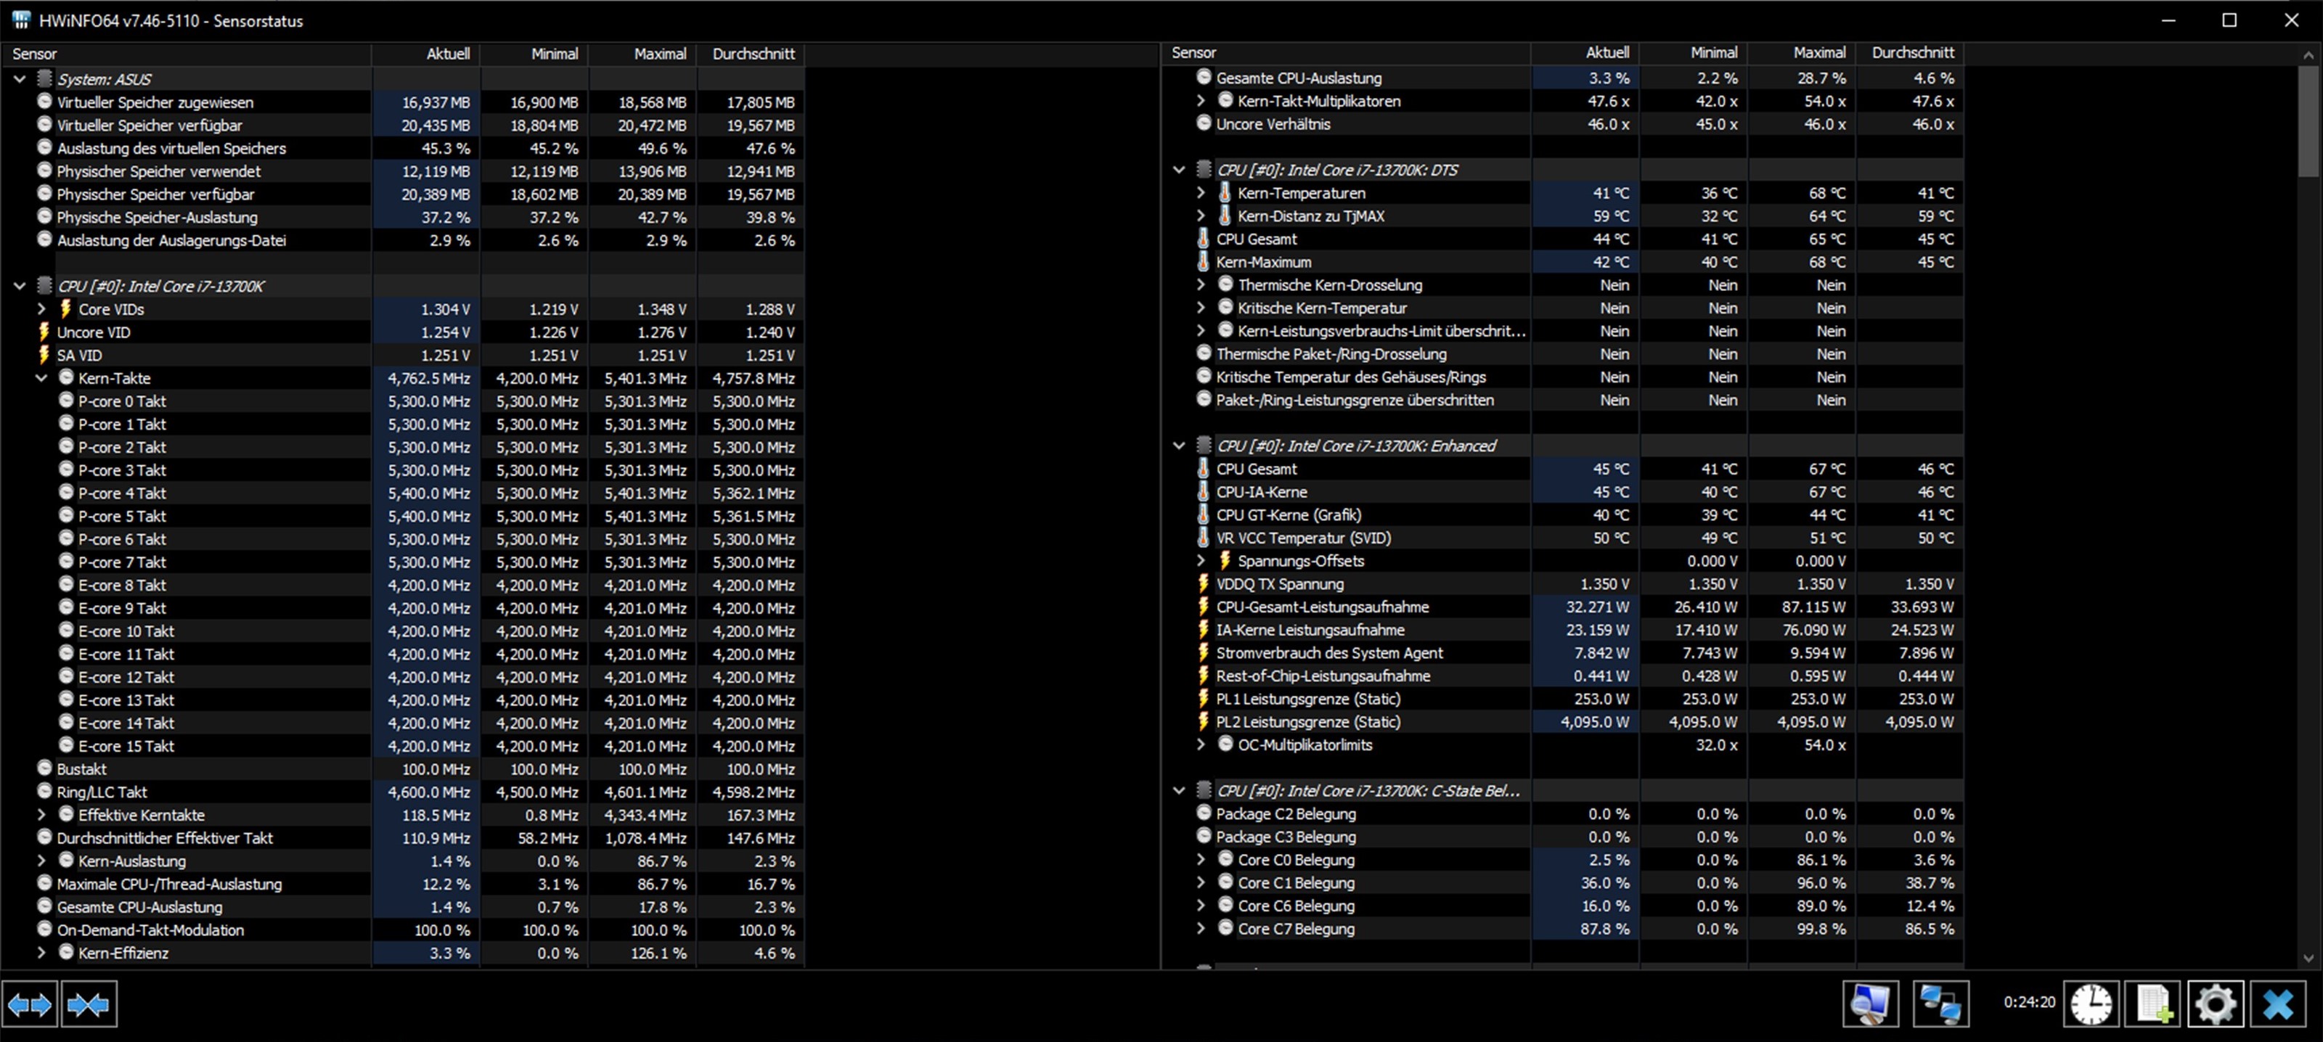Expand the Core VIDs row
2323x1042 pixels.
[41, 309]
